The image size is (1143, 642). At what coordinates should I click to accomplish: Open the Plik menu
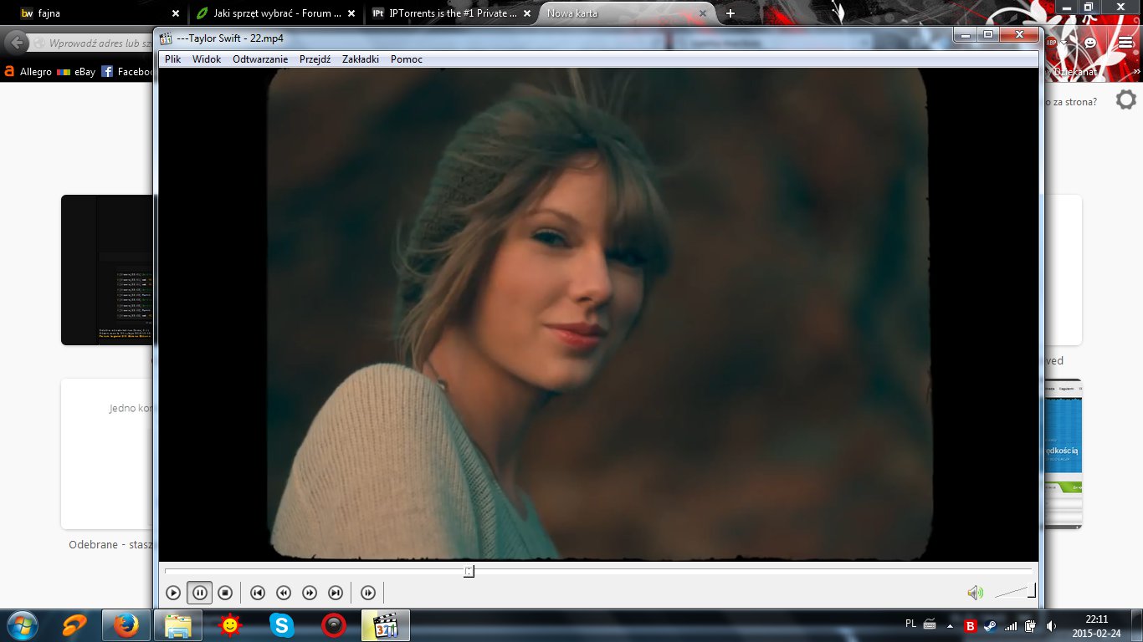pyautogui.click(x=172, y=59)
